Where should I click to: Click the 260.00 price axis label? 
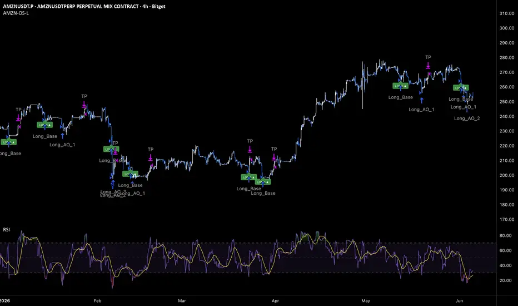[507, 87]
